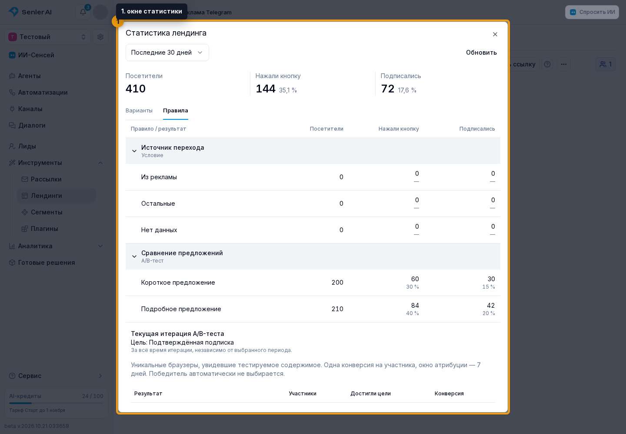
Task: Click the 144 Нажали кнопку total value
Action: 266,89
